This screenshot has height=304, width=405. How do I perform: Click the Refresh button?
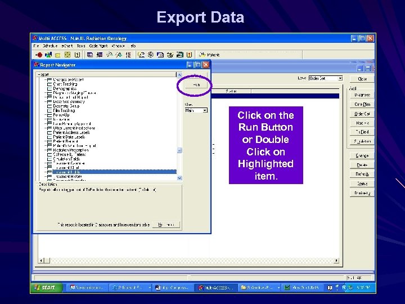click(x=362, y=174)
